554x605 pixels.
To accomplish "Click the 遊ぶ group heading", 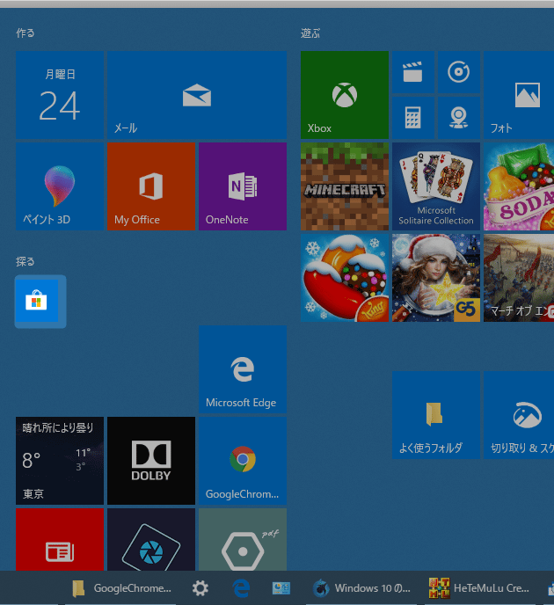I will 310,33.
